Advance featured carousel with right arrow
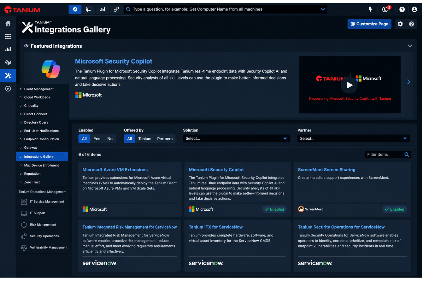 409,82
